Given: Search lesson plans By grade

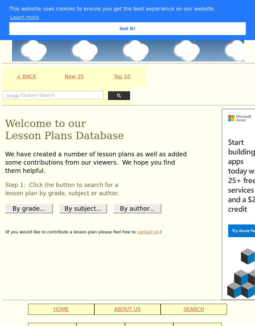Looking at the screenshot, I should pos(29,209).
